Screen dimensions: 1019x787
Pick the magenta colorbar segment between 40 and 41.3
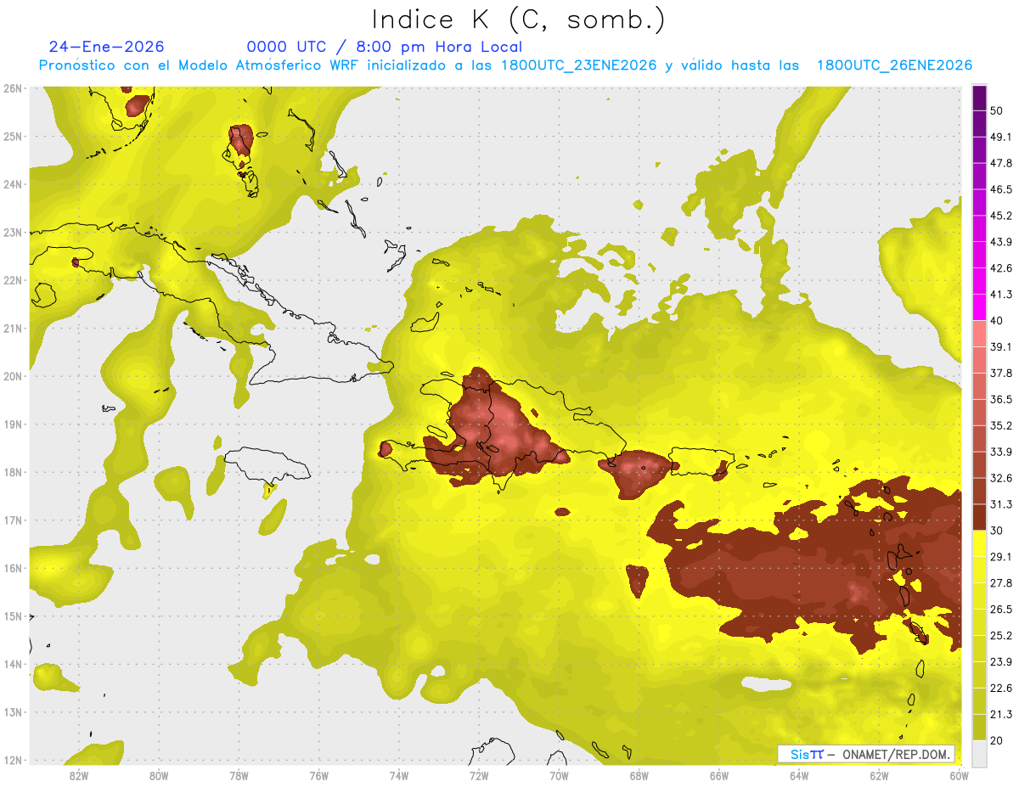(979, 306)
